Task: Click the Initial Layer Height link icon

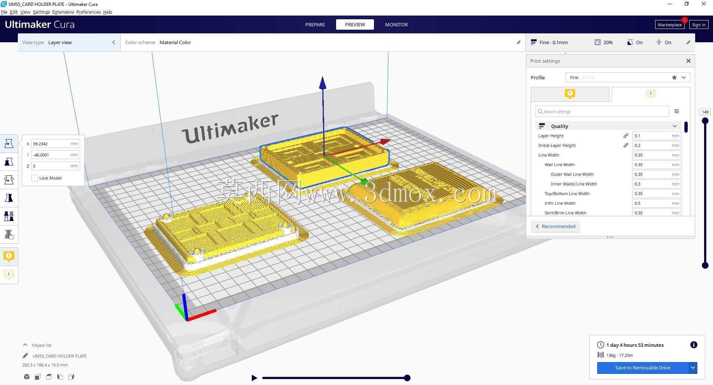Action: pyautogui.click(x=626, y=145)
